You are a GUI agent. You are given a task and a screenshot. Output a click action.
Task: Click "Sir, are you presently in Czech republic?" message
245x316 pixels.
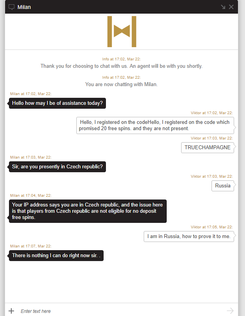[57, 167]
